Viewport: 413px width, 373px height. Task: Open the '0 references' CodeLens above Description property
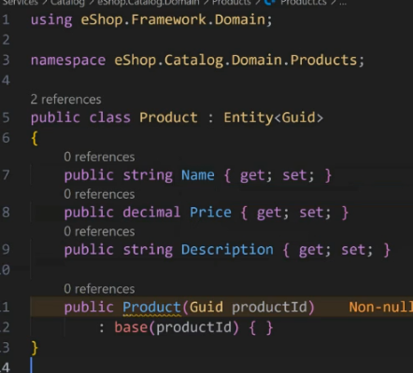tap(99, 231)
